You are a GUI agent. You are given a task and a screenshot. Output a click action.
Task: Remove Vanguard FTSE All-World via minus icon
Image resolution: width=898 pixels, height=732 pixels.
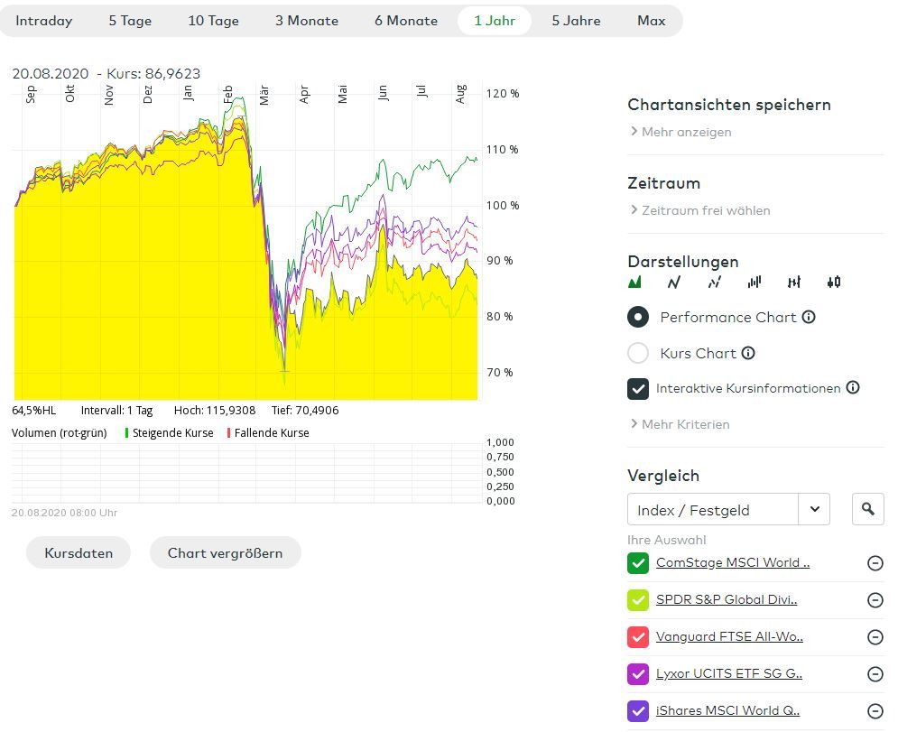875,637
